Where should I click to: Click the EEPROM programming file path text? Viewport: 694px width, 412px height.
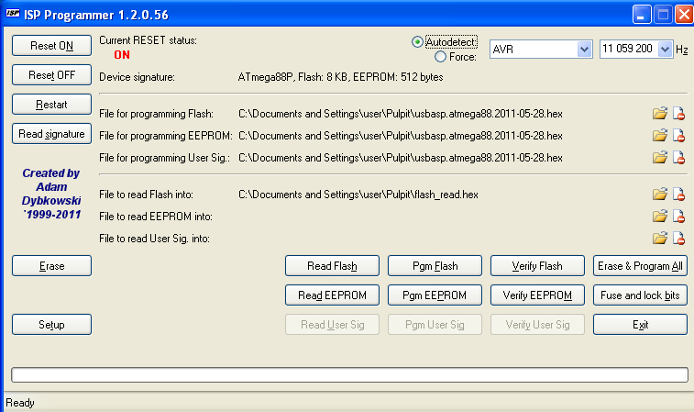400,136
